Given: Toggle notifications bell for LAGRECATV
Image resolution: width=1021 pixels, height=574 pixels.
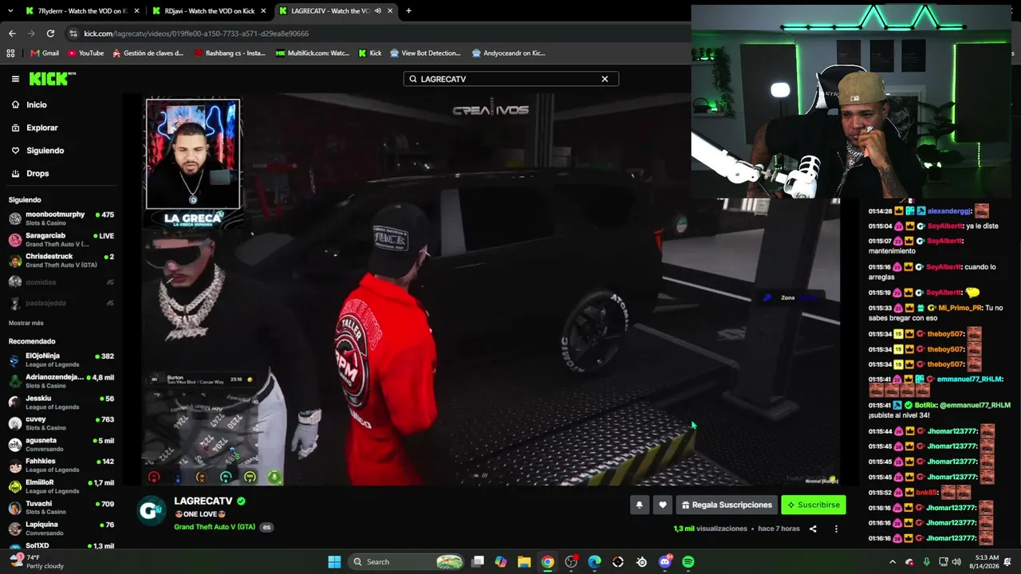Looking at the screenshot, I should (639, 505).
